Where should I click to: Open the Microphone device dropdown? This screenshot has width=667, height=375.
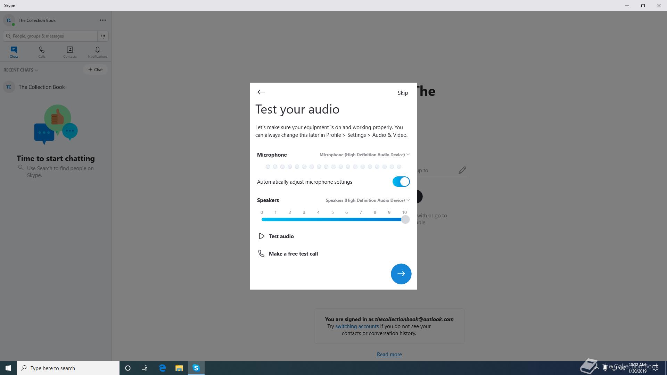(364, 155)
